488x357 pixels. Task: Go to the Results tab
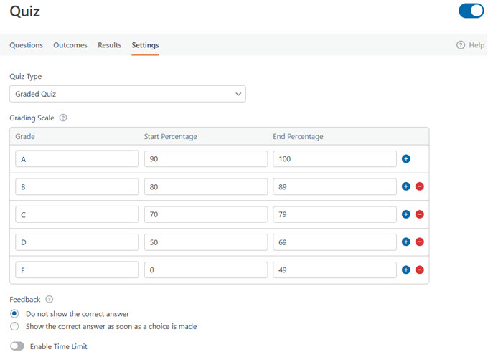point(109,45)
